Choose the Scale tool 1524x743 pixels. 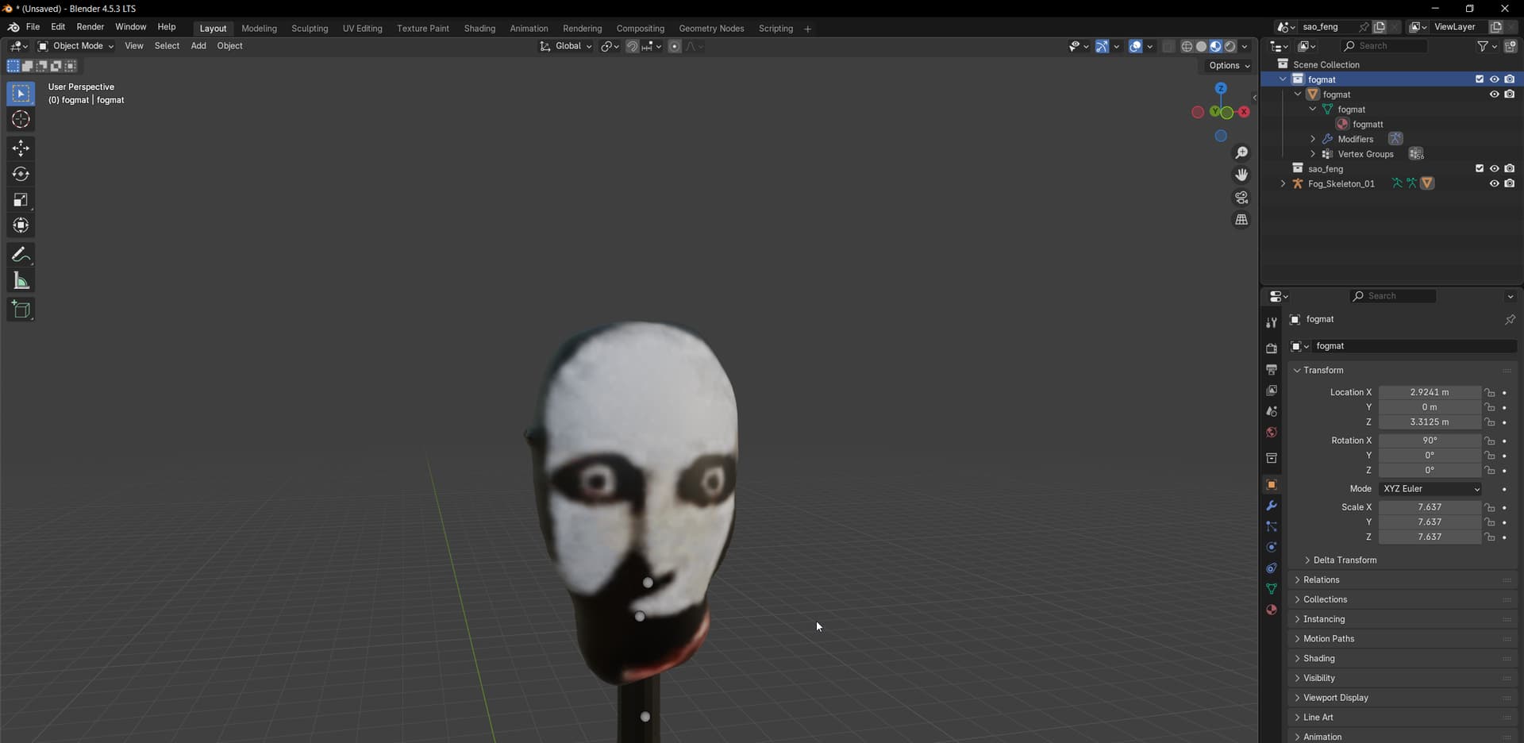(21, 200)
